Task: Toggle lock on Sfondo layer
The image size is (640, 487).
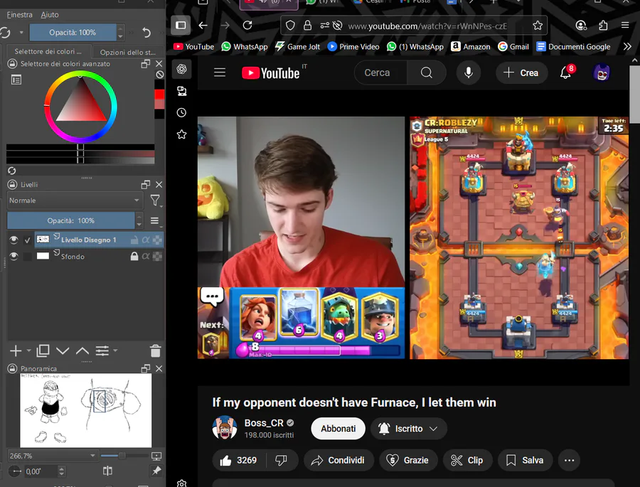Action: click(134, 257)
